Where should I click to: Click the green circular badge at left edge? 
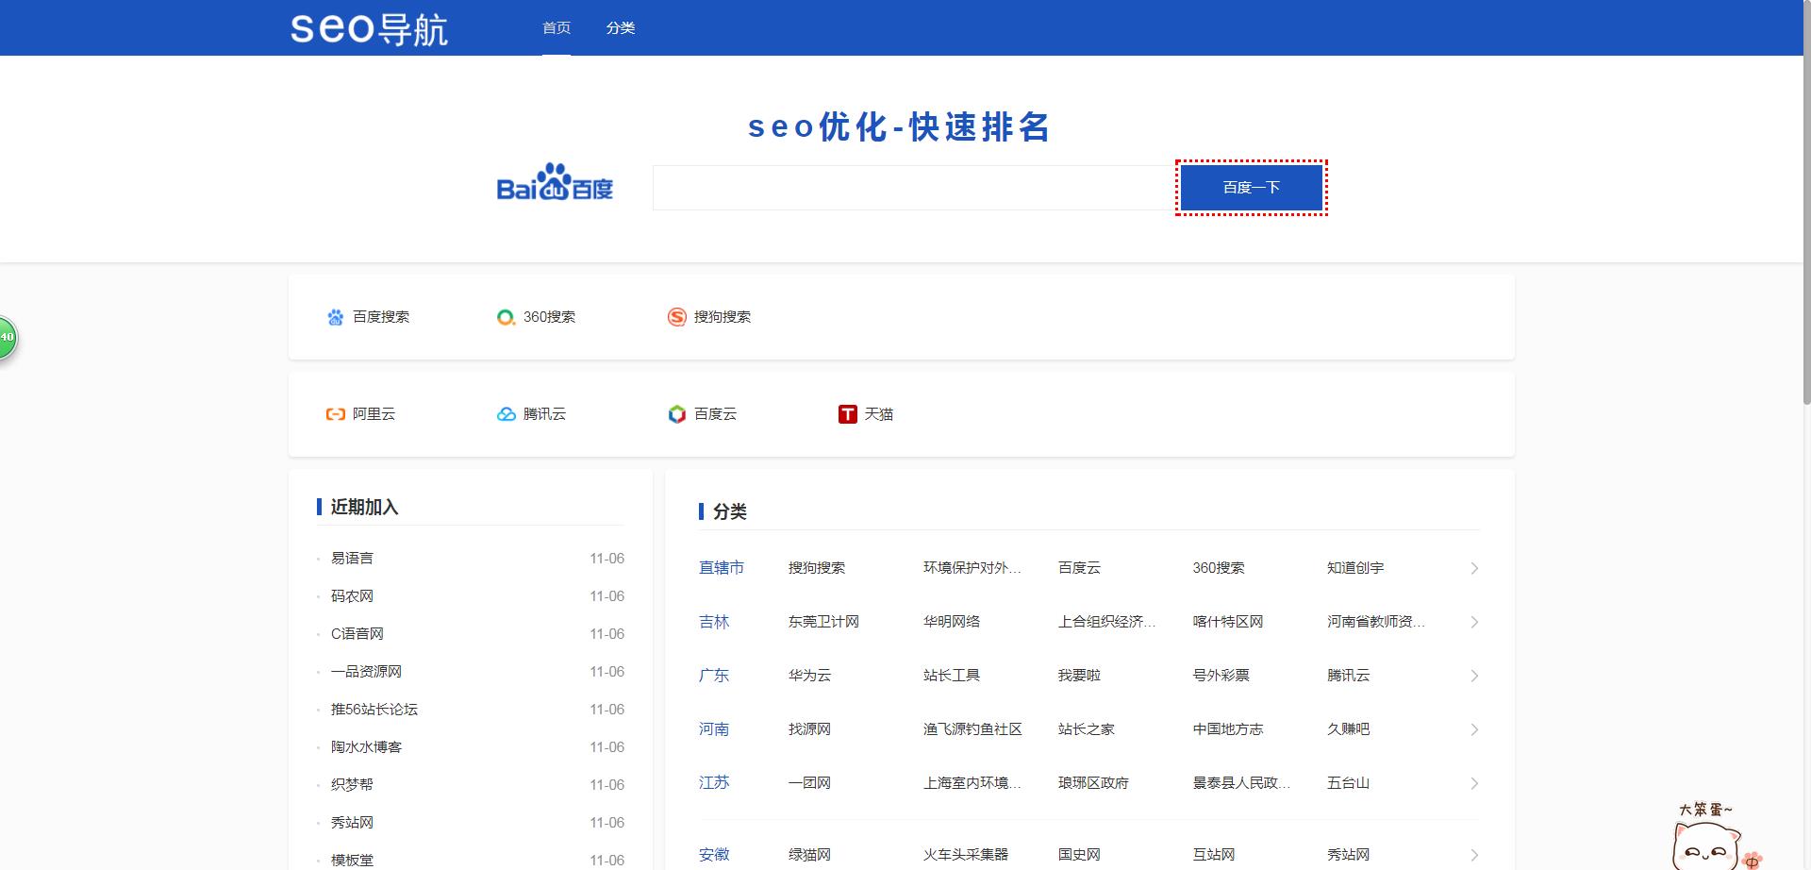coord(7,337)
